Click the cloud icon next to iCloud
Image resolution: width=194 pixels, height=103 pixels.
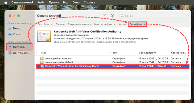(10, 34)
